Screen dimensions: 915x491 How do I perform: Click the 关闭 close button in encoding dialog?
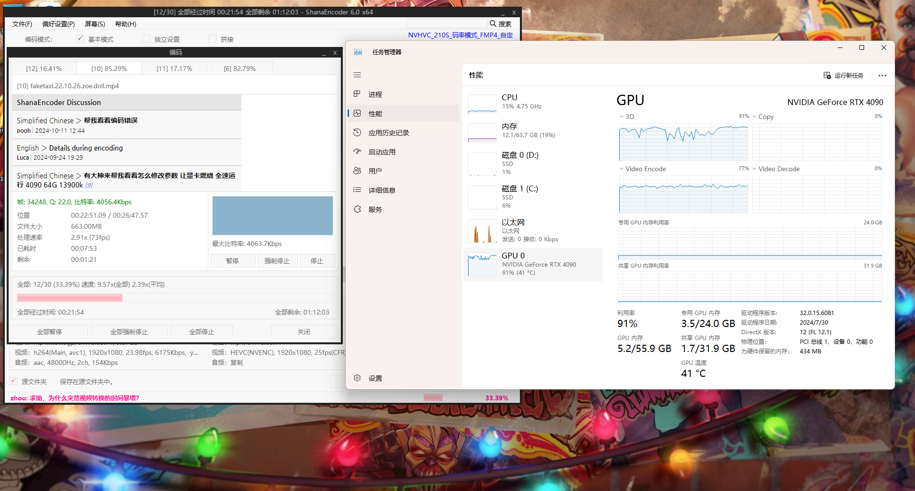coord(304,332)
